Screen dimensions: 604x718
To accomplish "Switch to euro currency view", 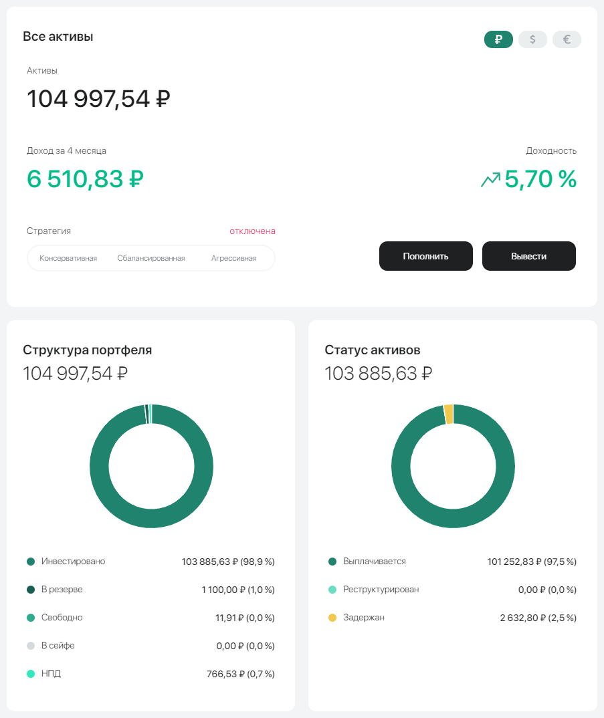I will [567, 39].
